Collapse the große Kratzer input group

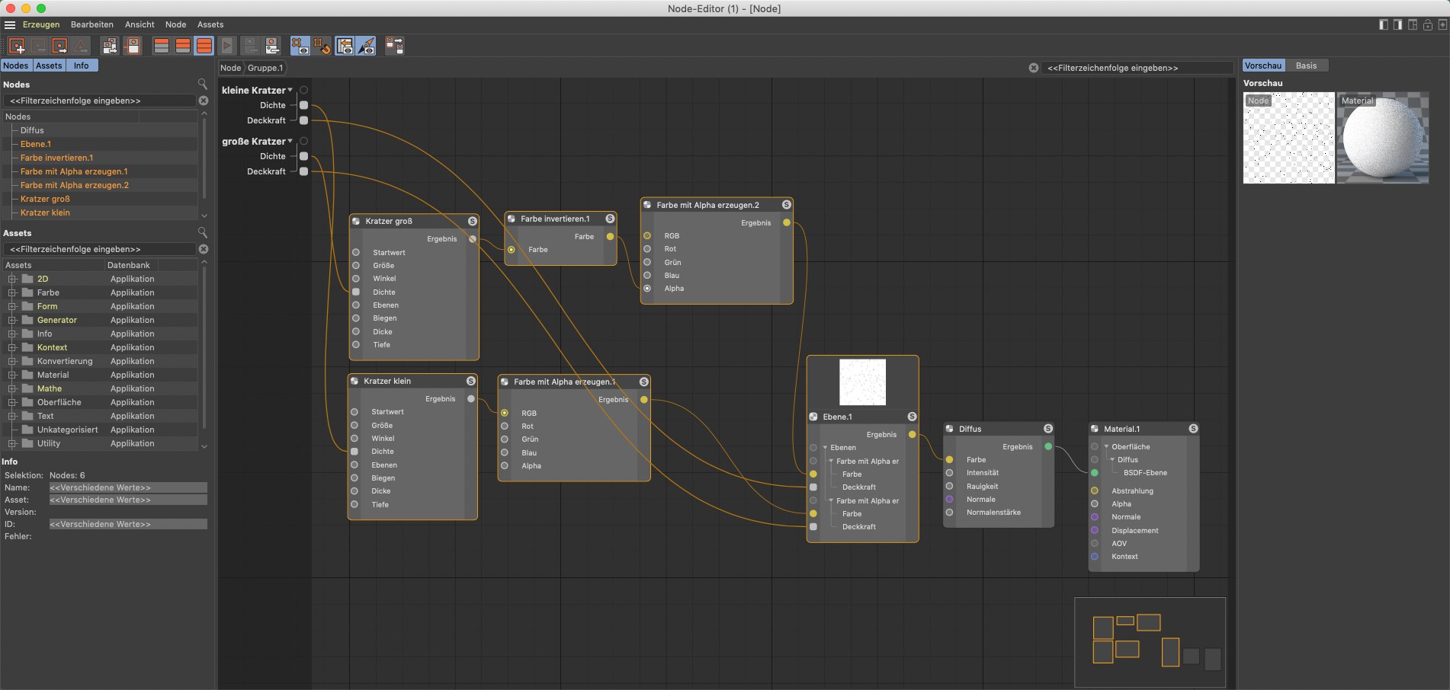point(290,141)
